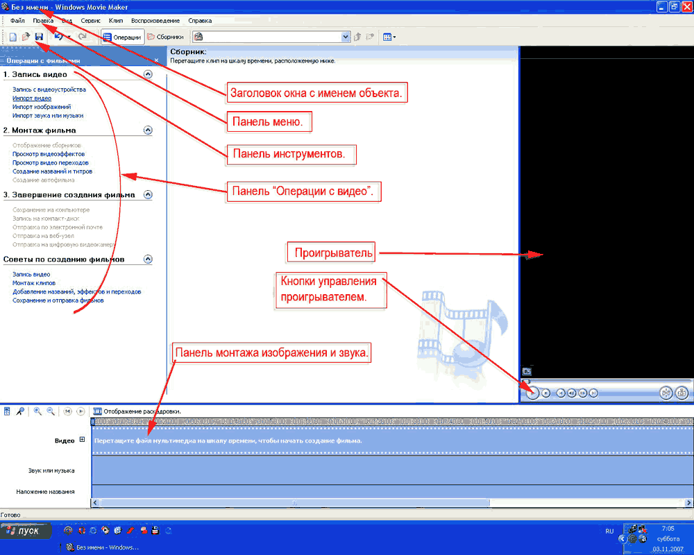The width and height of the screenshot is (694, 555).
Task: Toggle the Операции task pane button
Action: [123, 37]
